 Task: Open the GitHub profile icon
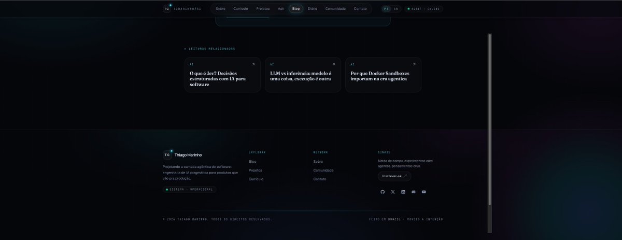(x=383, y=192)
